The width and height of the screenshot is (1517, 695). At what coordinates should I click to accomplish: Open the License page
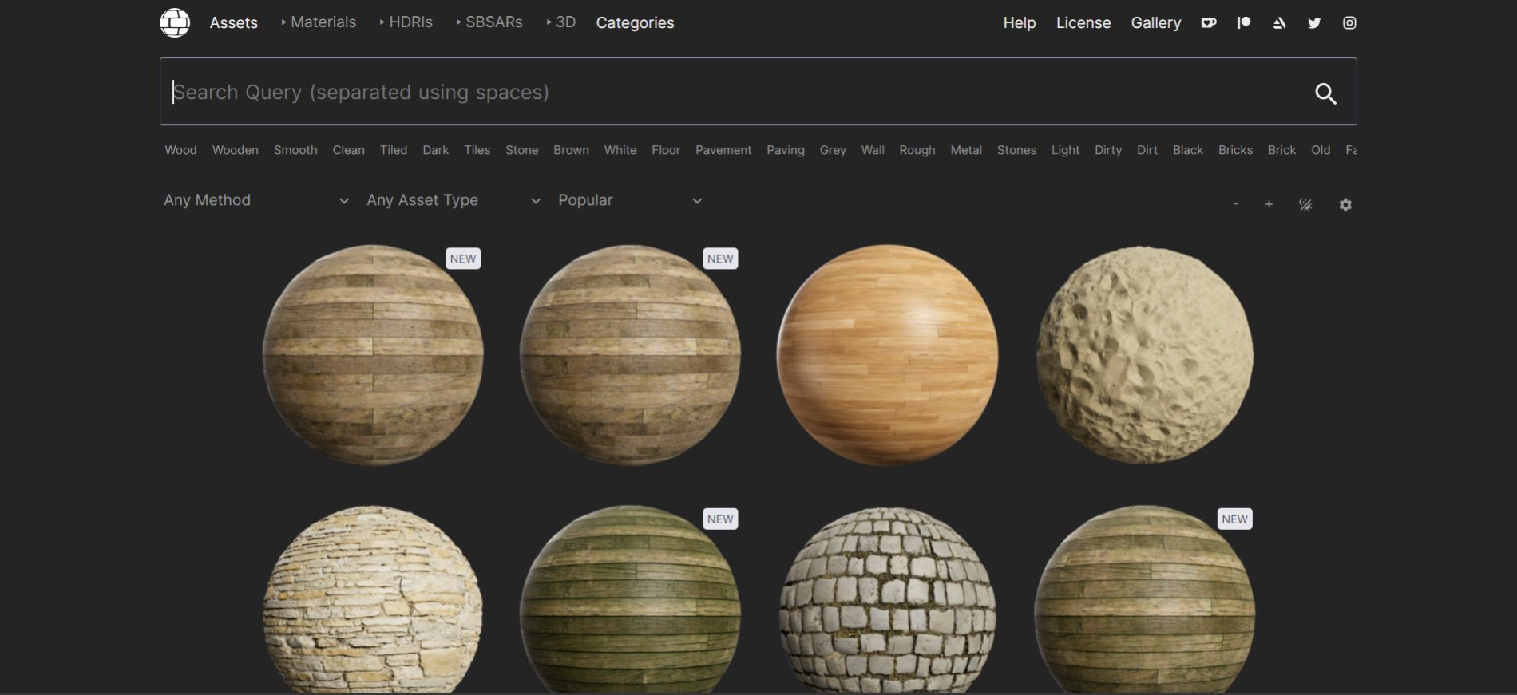1083,22
